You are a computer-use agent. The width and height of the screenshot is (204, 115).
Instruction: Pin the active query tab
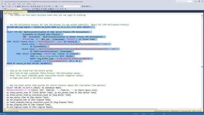pos(25,12)
